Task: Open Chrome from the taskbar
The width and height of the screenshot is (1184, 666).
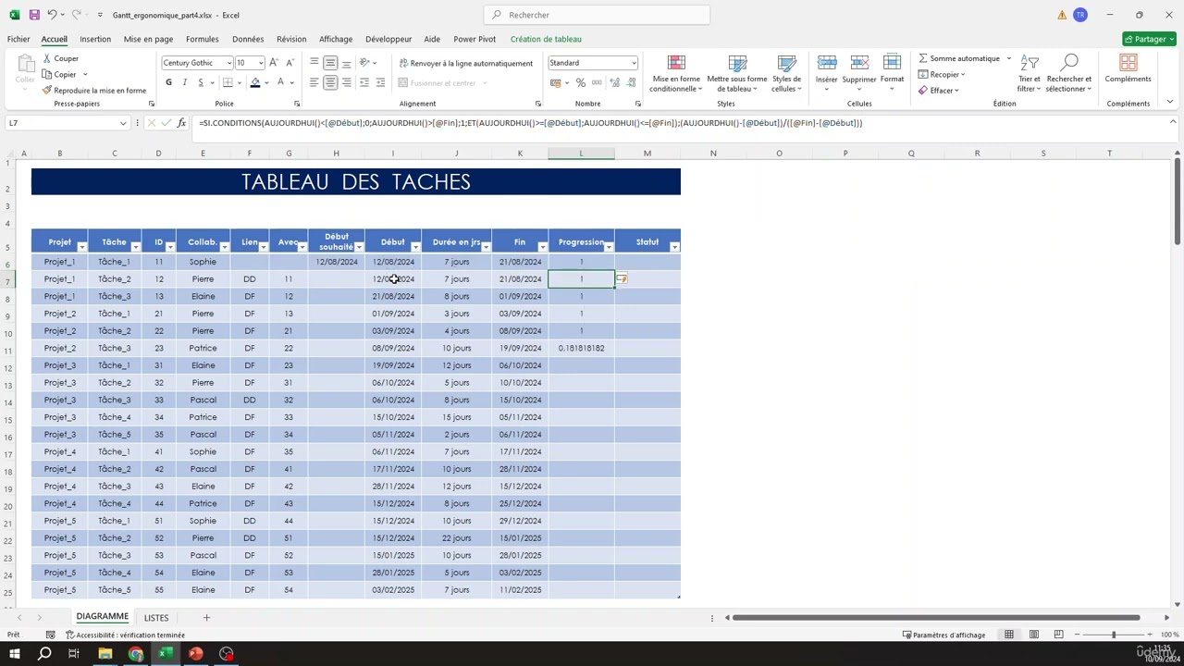Action: pos(136,654)
